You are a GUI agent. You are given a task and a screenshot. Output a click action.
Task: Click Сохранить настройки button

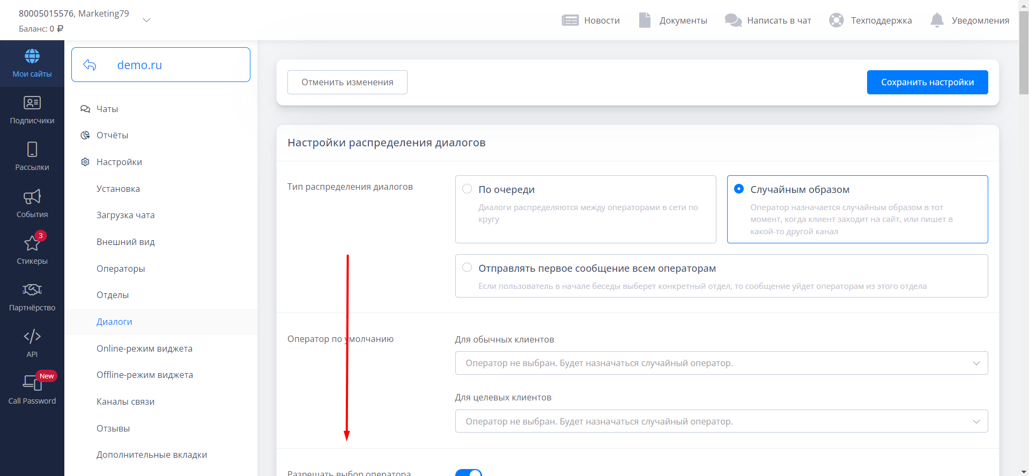coord(927,82)
